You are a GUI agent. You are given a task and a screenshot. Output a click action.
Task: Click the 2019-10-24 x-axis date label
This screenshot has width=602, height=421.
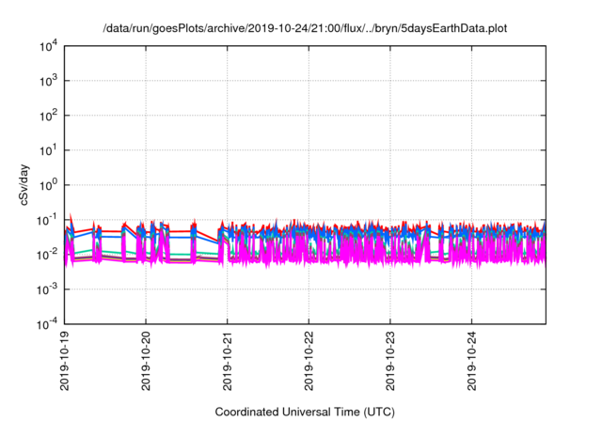(471, 361)
